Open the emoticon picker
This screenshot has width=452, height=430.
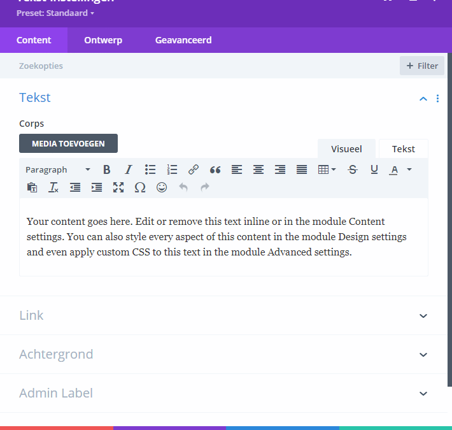pyautogui.click(x=162, y=187)
